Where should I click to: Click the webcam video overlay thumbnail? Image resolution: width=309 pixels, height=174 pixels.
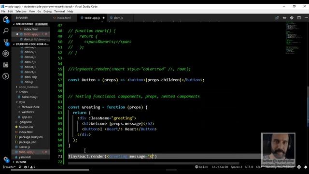278,149
